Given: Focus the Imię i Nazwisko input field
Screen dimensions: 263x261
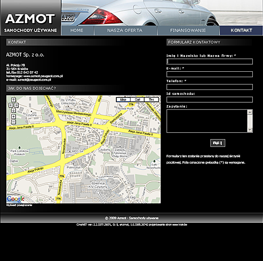Looking at the screenshot, I should (210, 61).
